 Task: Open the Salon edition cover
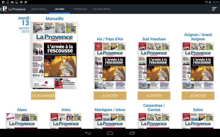click(198, 121)
